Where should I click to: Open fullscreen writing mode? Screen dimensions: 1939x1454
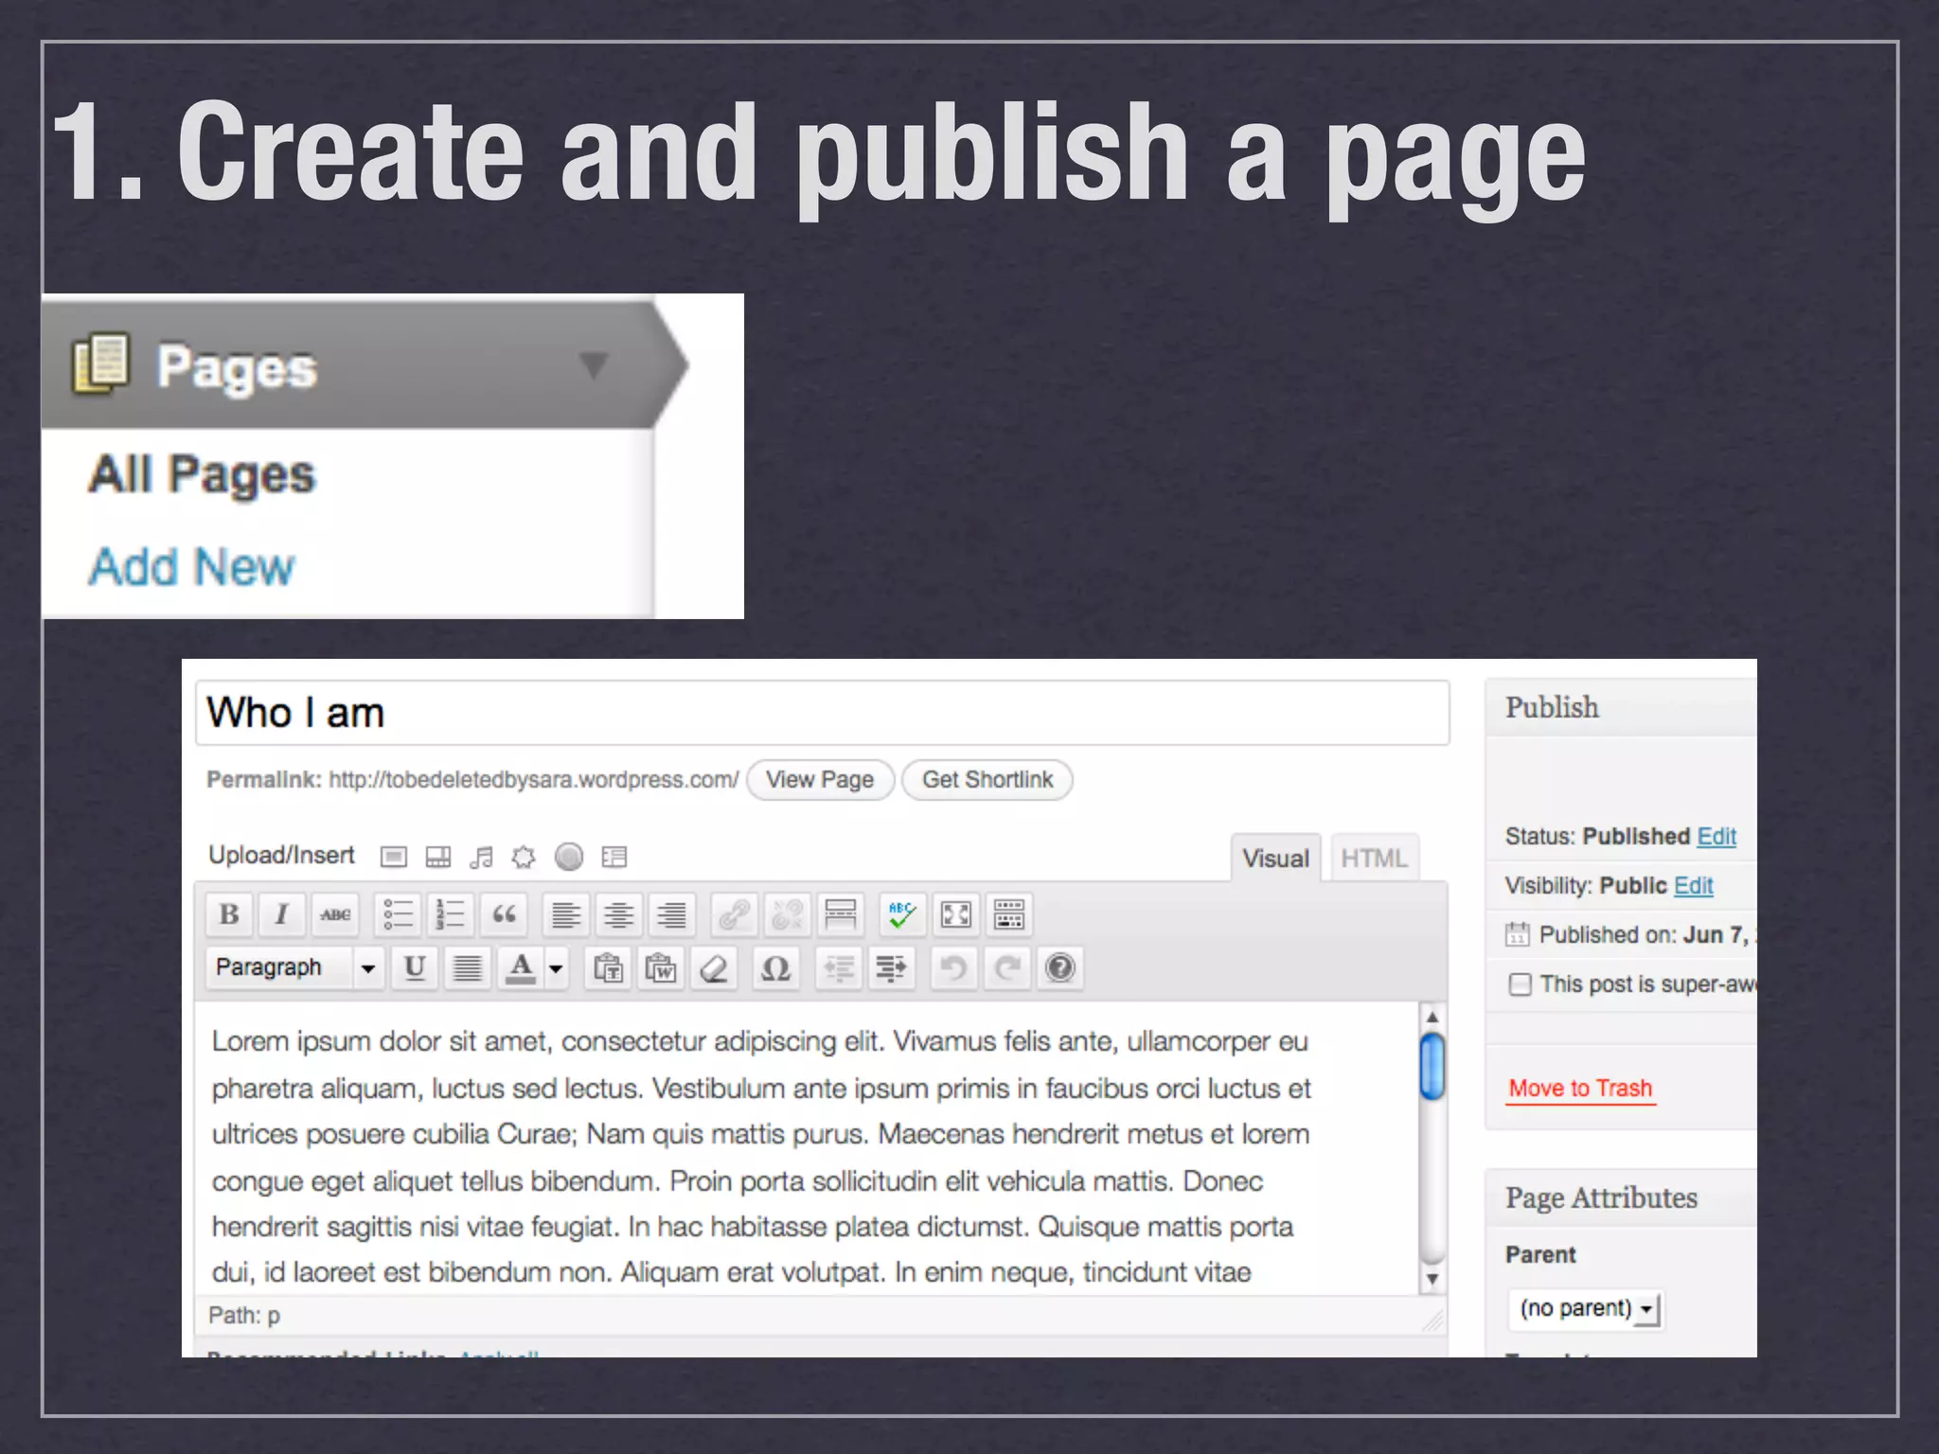pyautogui.click(x=956, y=914)
